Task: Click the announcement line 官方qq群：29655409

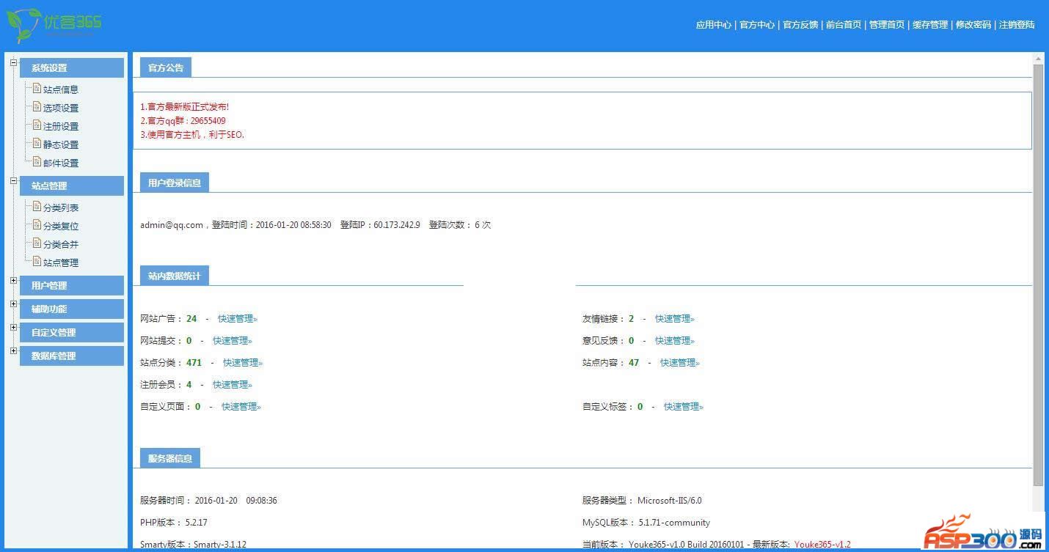Action: [x=183, y=120]
